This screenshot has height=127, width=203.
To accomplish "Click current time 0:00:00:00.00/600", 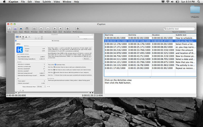I will tap(16, 96).
